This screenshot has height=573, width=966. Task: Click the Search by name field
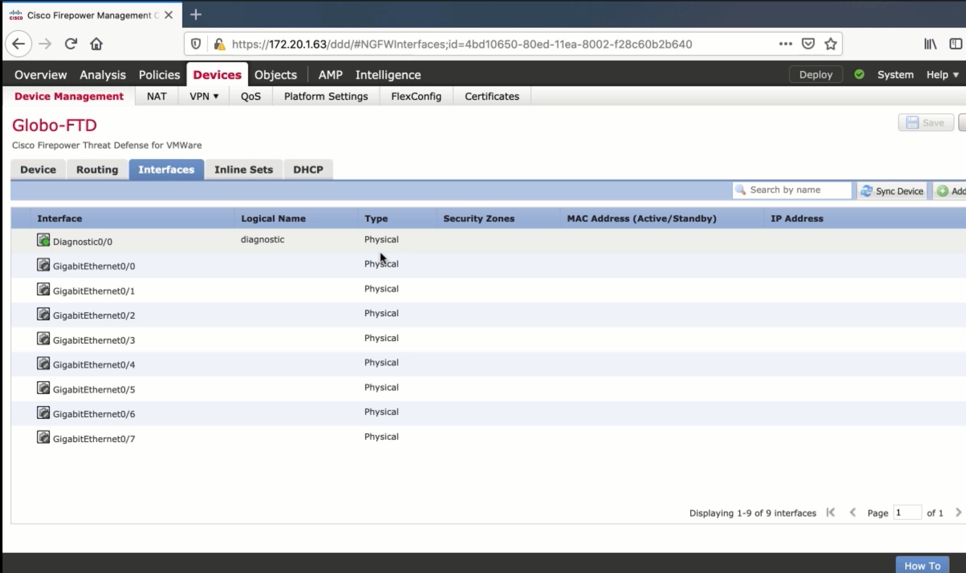tap(792, 190)
